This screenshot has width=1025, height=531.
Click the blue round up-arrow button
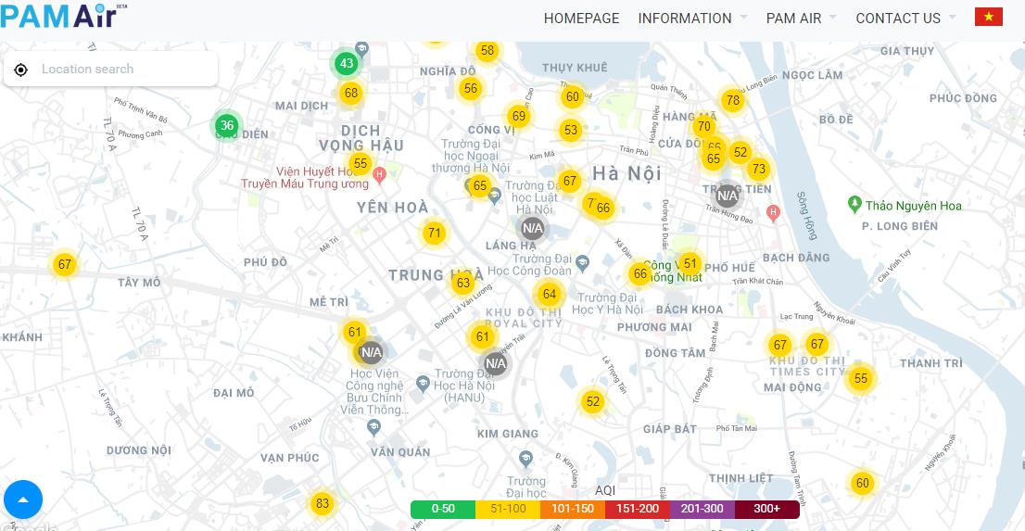coord(24,499)
